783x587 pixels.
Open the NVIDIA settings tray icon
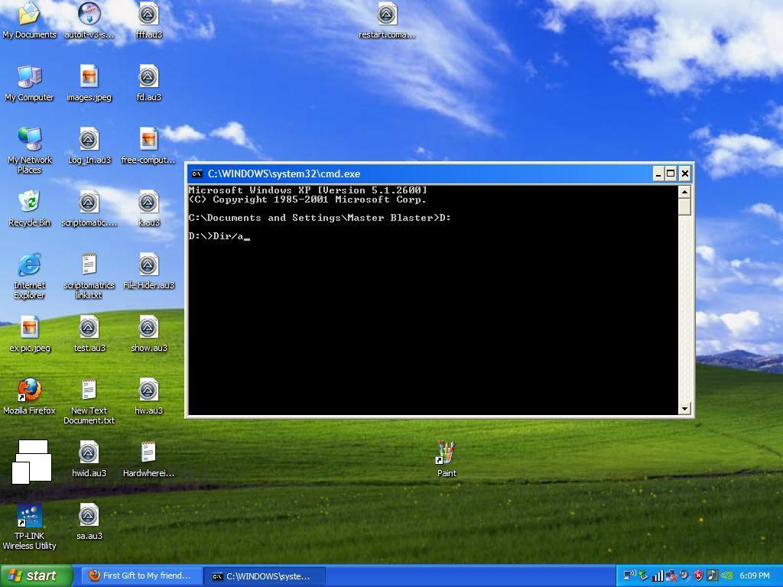(x=726, y=576)
